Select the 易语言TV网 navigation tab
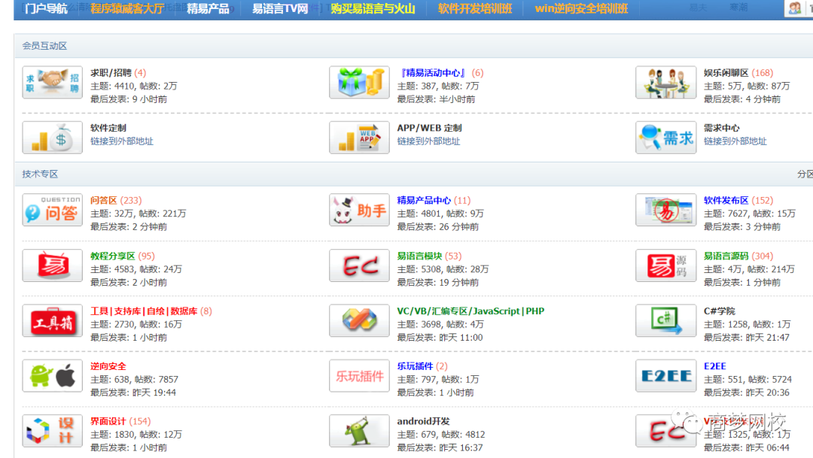The width and height of the screenshot is (813, 458). tap(280, 9)
